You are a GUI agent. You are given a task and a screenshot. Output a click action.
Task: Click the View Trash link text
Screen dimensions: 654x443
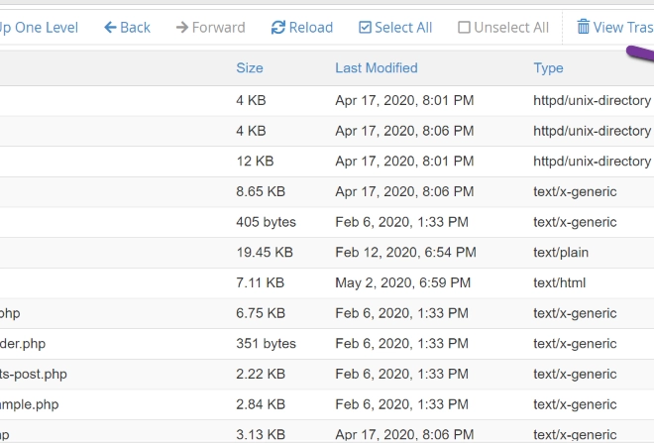click(623, 28)
